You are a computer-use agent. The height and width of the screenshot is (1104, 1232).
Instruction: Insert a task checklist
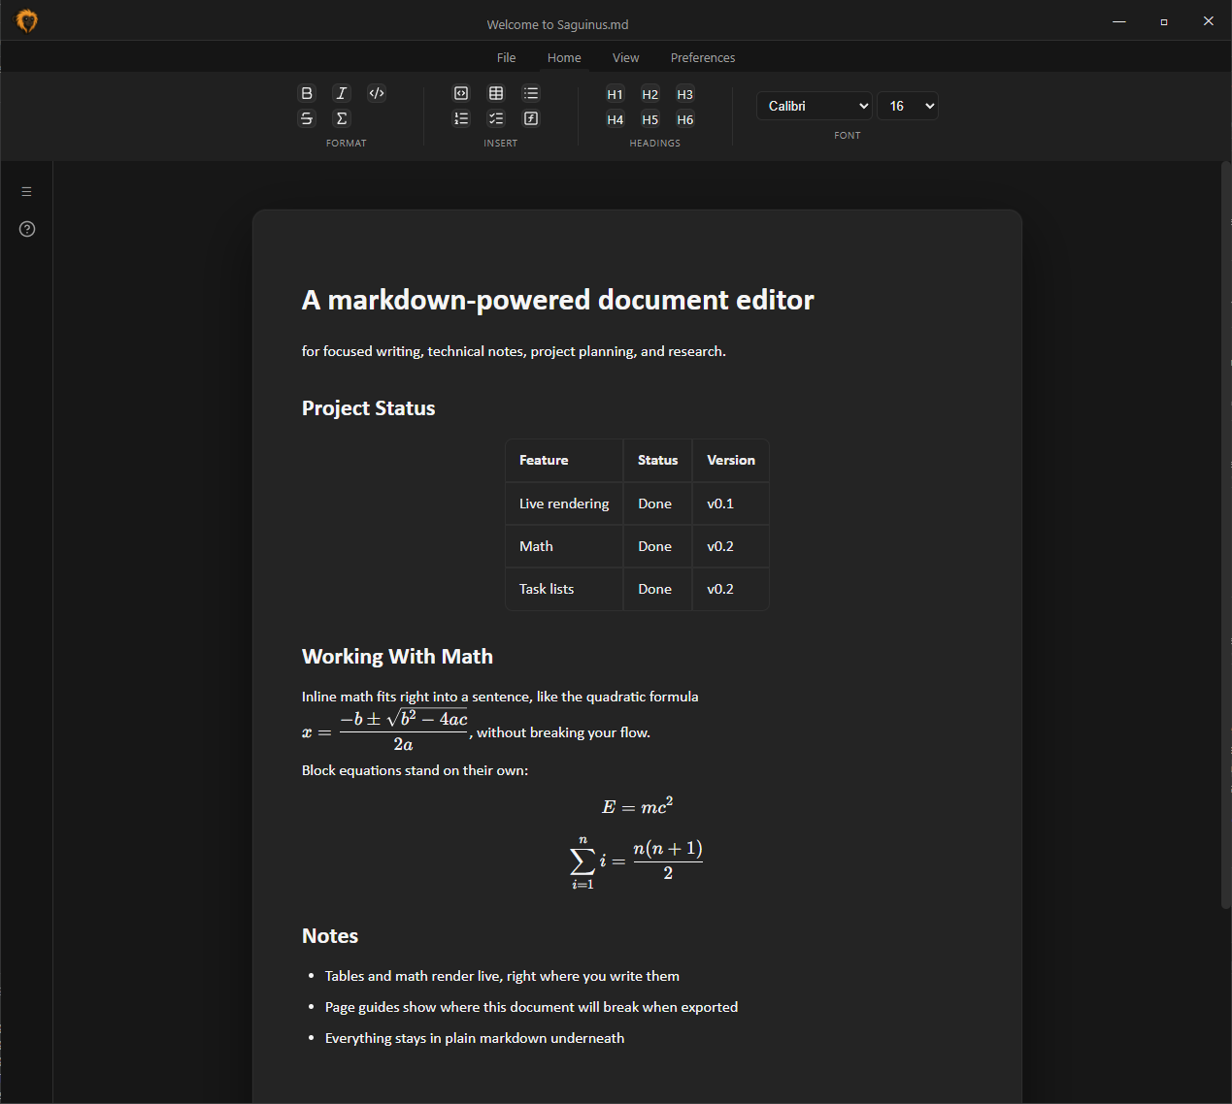click(496, 118)
